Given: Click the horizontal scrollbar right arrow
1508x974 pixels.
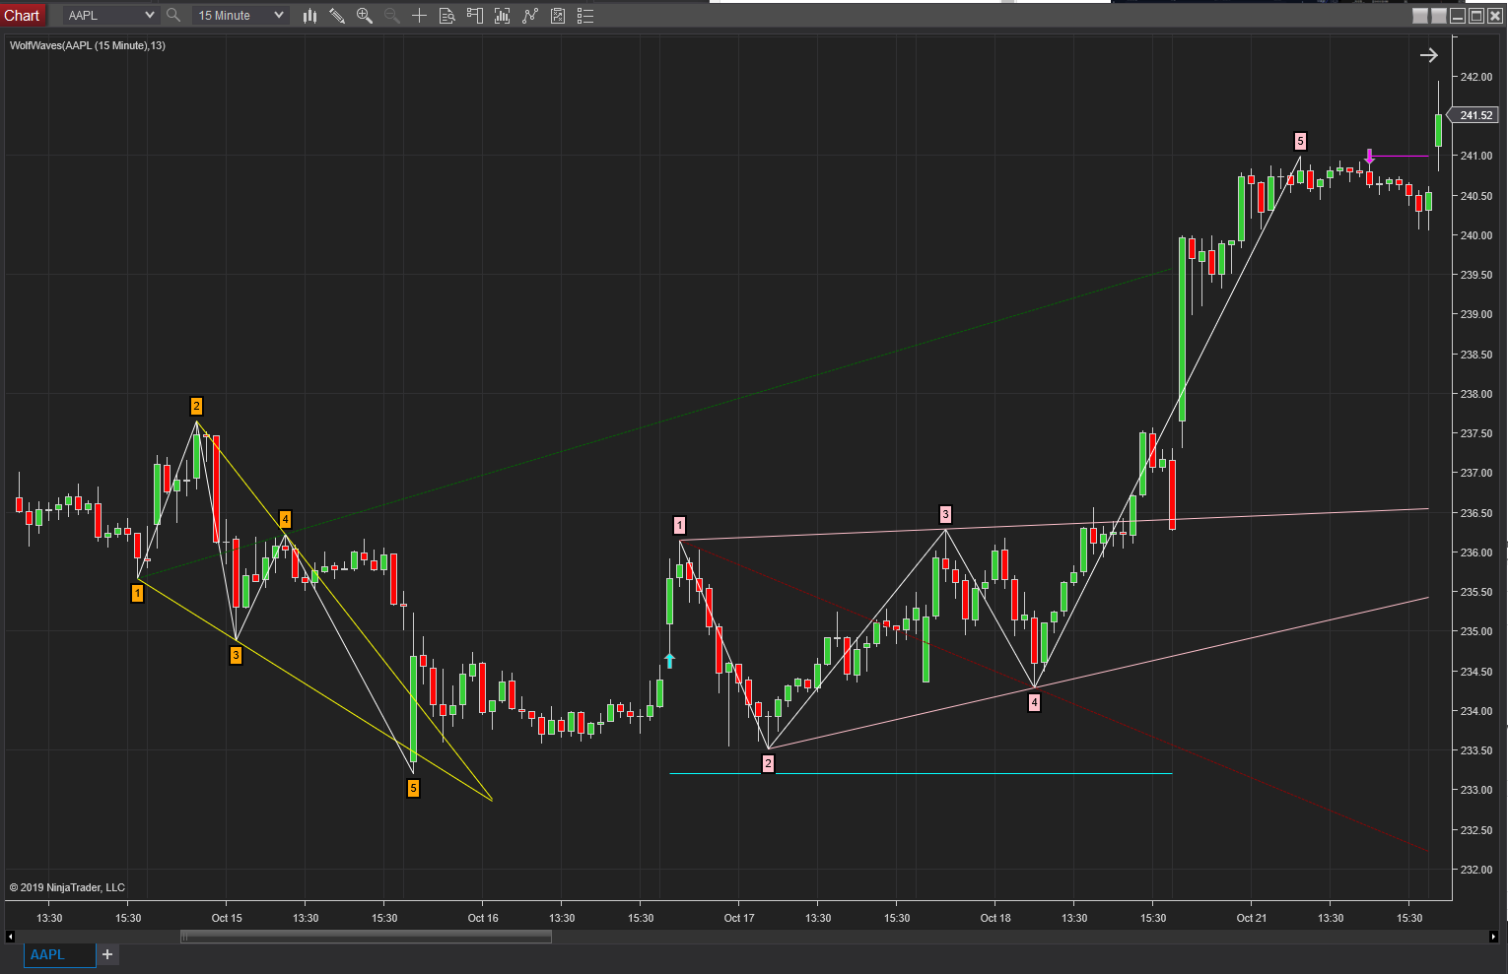Looking at the screenshot, I should (x=1493, y=937).
